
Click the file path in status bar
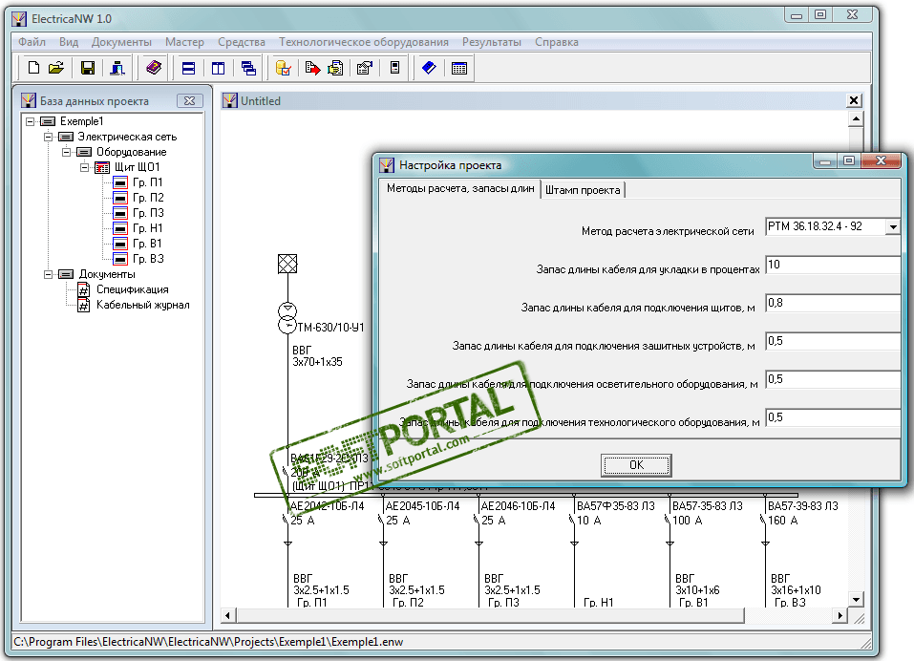coord(208,642)
